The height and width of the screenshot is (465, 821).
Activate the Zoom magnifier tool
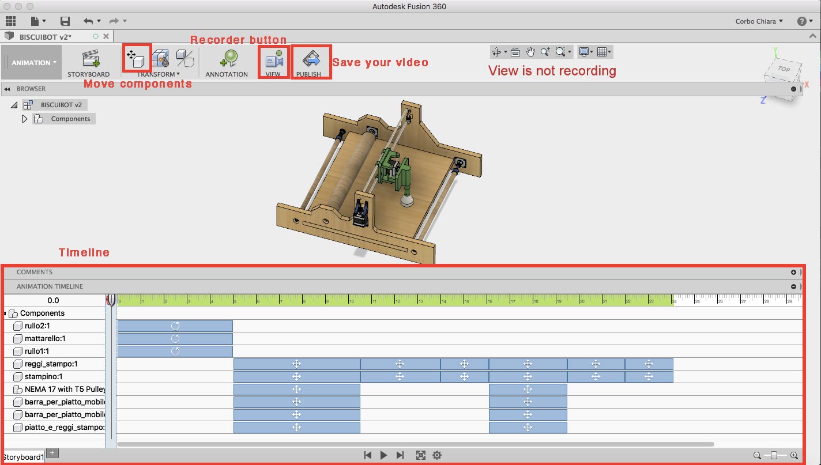point(545,52)
